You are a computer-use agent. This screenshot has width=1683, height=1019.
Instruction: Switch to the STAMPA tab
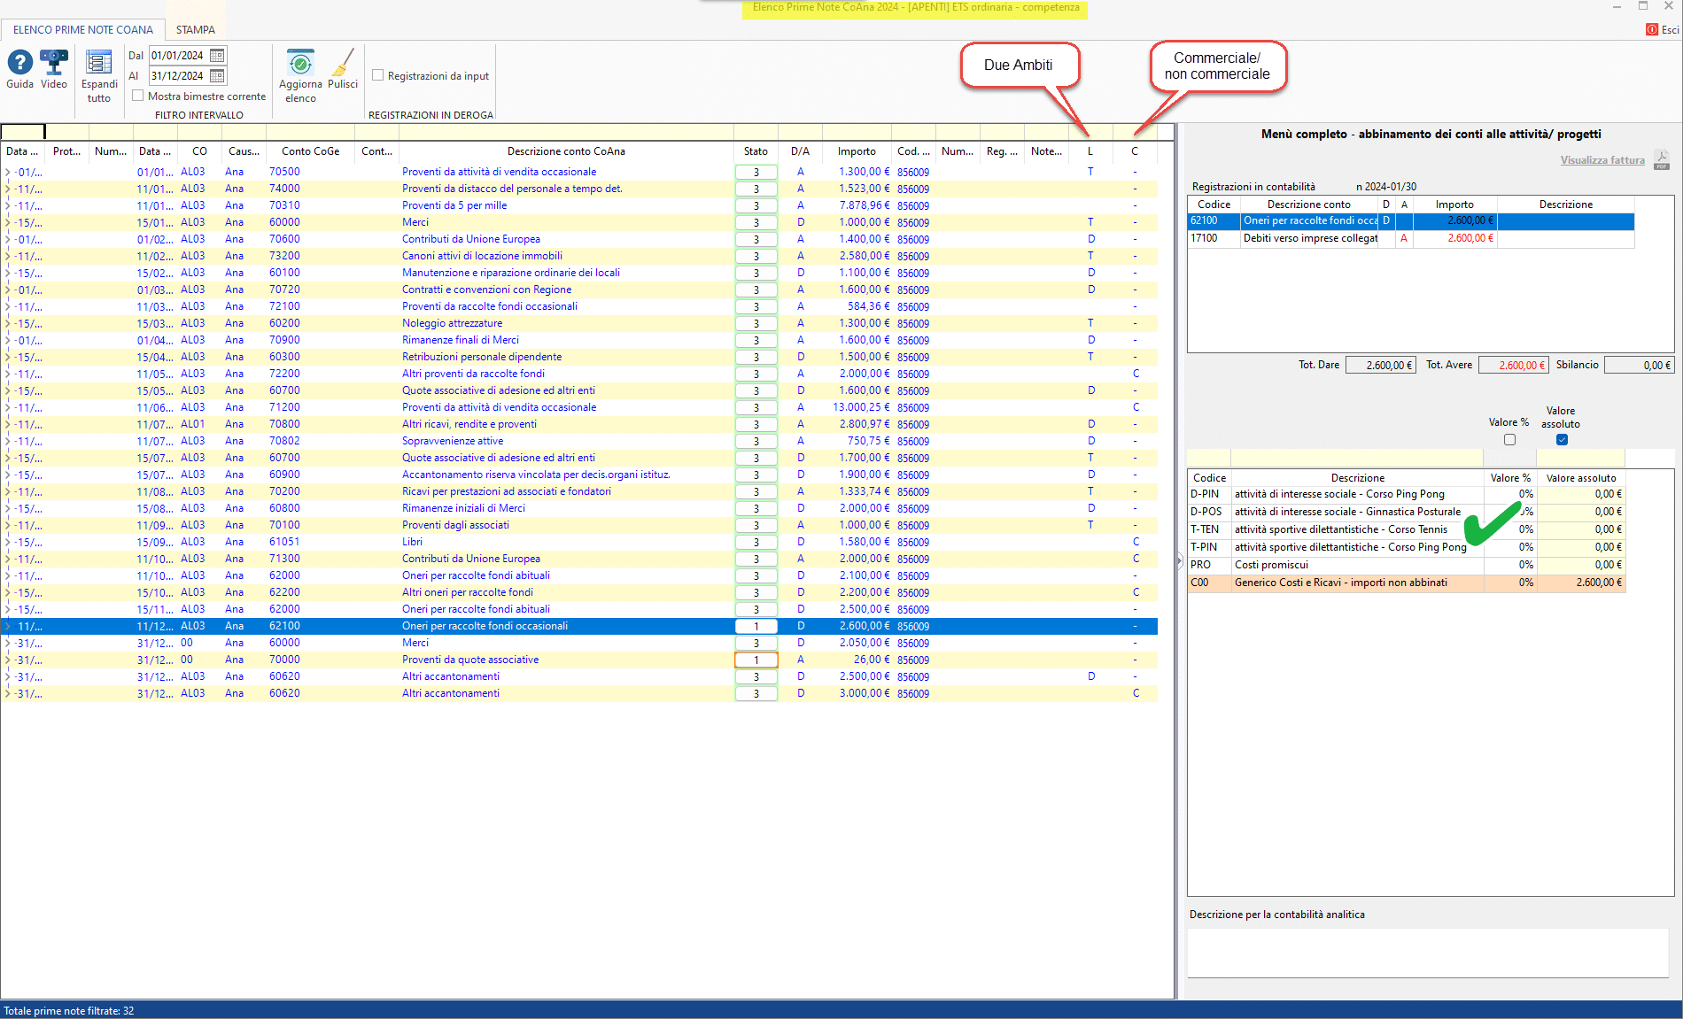tap(195, 29)
